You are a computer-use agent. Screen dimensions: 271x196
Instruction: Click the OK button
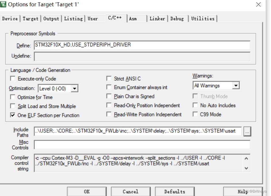87,191
